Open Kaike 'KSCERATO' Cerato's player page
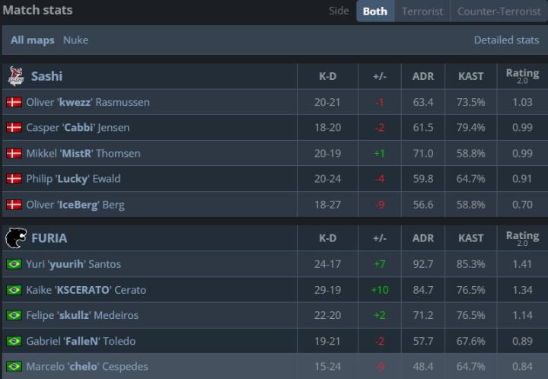Screen dimensions: 548x379 click(86, 290)
